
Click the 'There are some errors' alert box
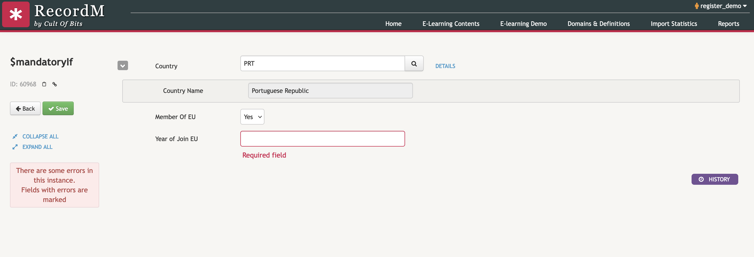coord(55,185)
